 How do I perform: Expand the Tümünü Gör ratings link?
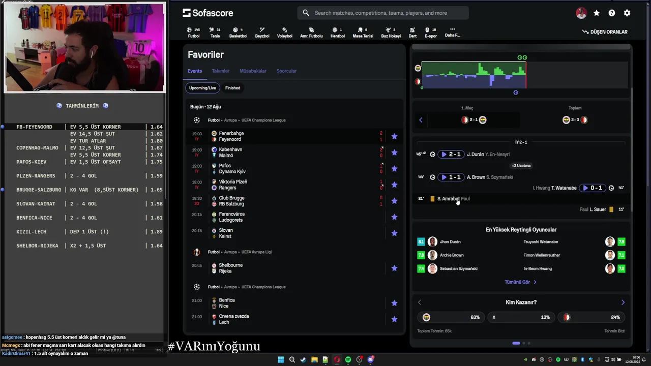[520, 282]
